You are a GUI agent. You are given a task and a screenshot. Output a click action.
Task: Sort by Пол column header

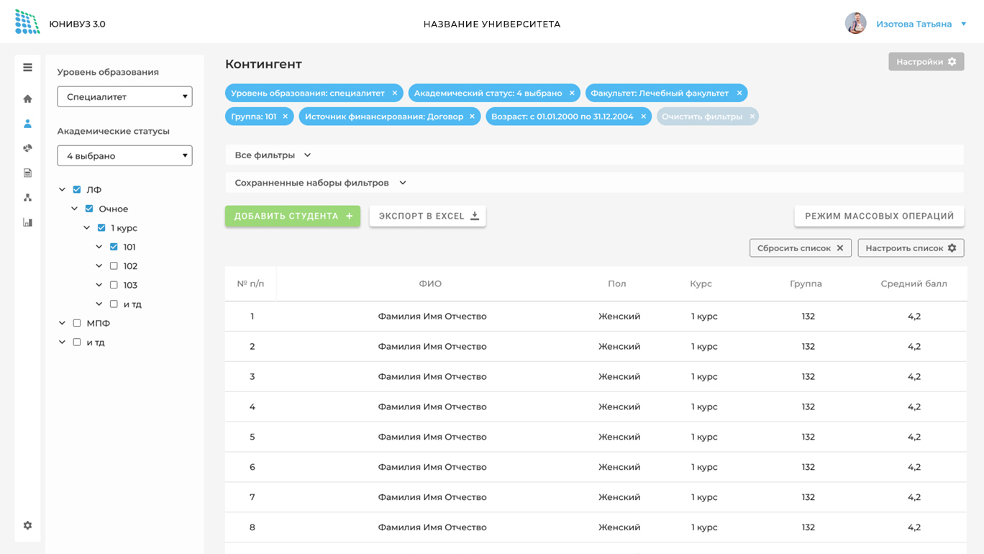616,283
